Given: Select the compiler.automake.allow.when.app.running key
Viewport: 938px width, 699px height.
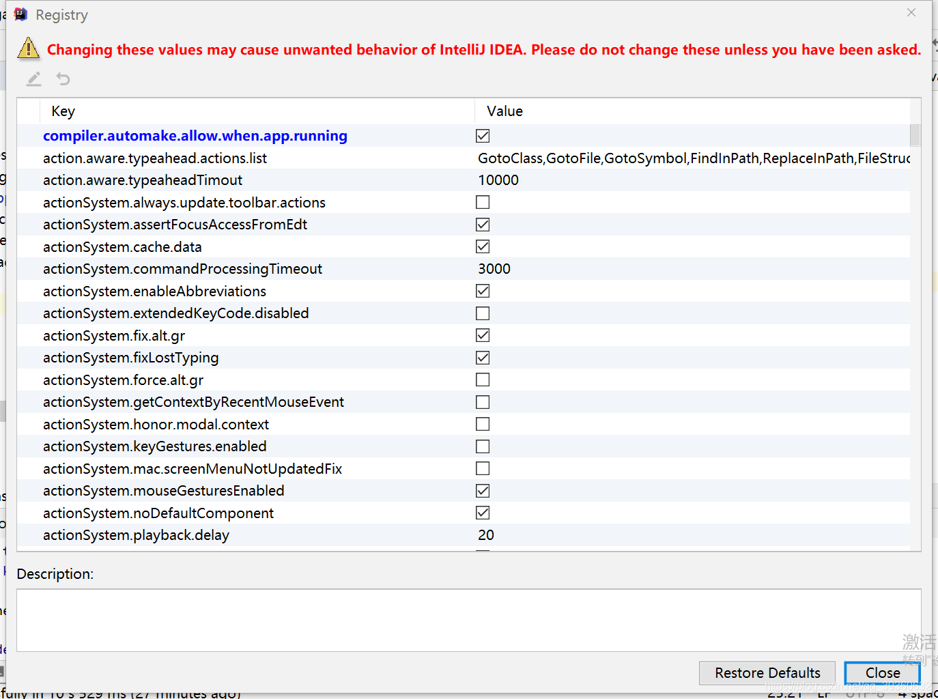Looking at the screenshot, I should point(195,136).
